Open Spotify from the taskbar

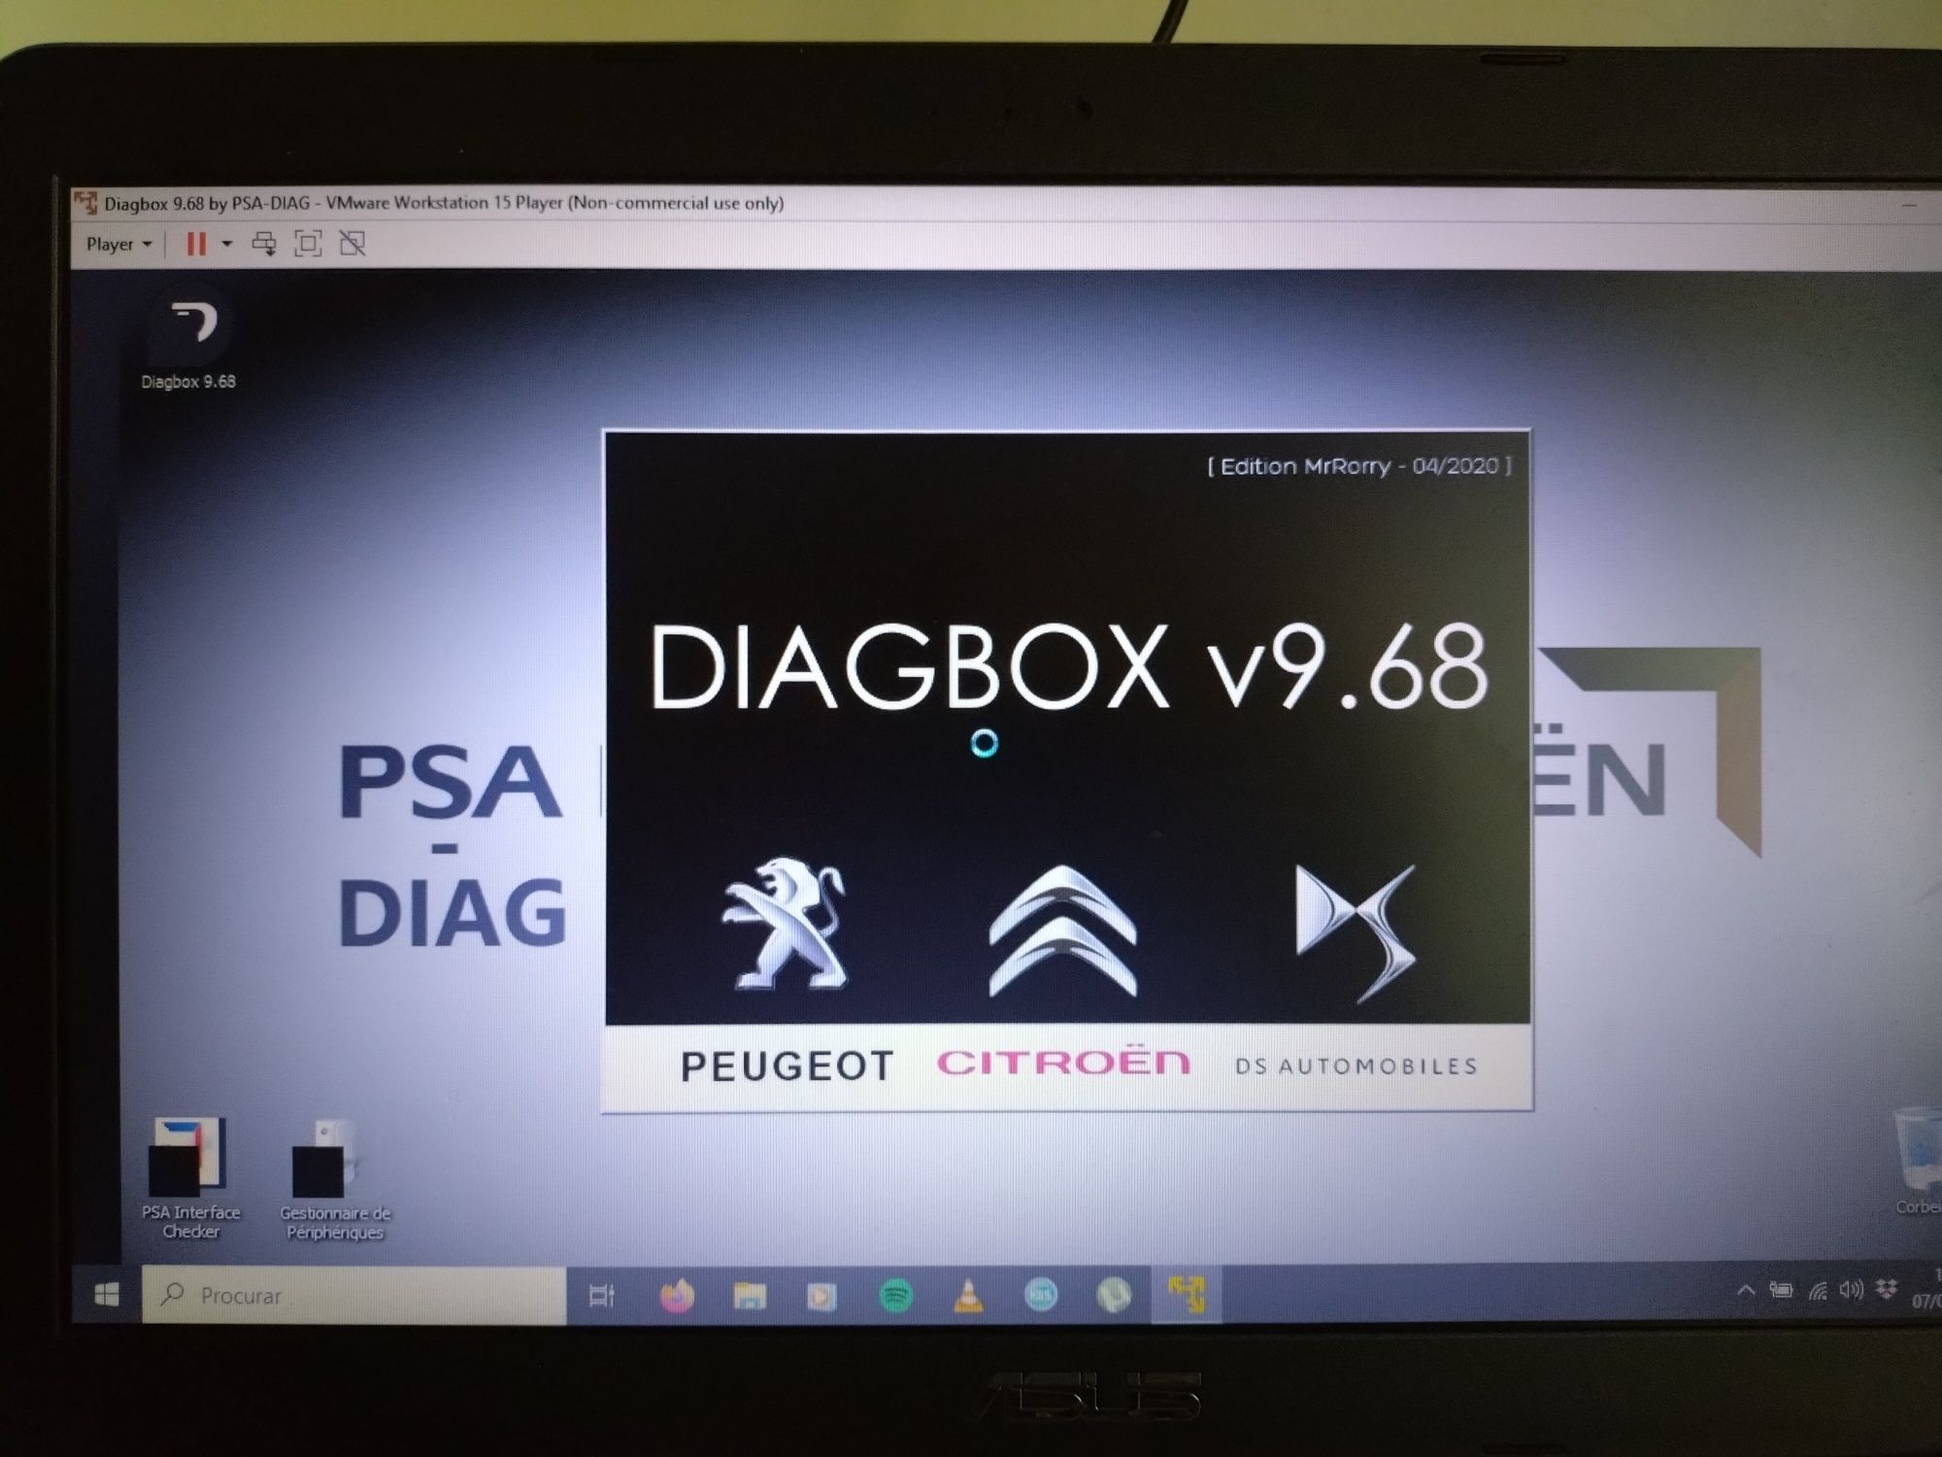895,1296
